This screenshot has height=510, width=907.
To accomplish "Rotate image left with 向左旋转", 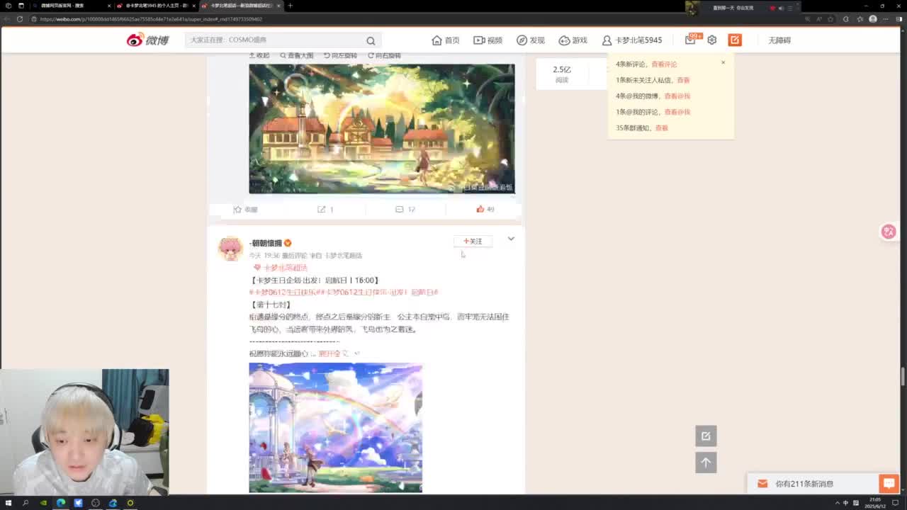I will (x=340, y=55).
